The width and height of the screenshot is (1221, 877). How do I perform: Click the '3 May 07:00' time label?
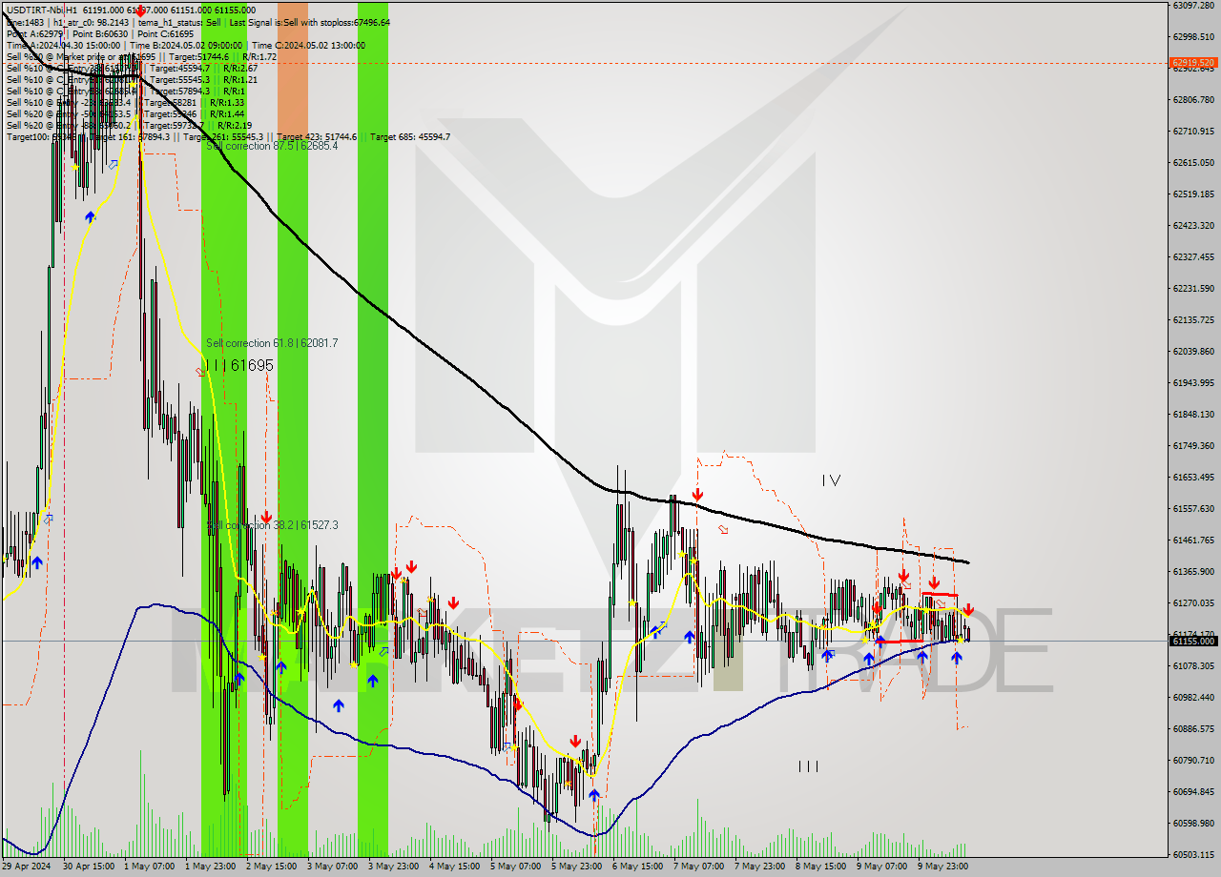click(332, 867)
